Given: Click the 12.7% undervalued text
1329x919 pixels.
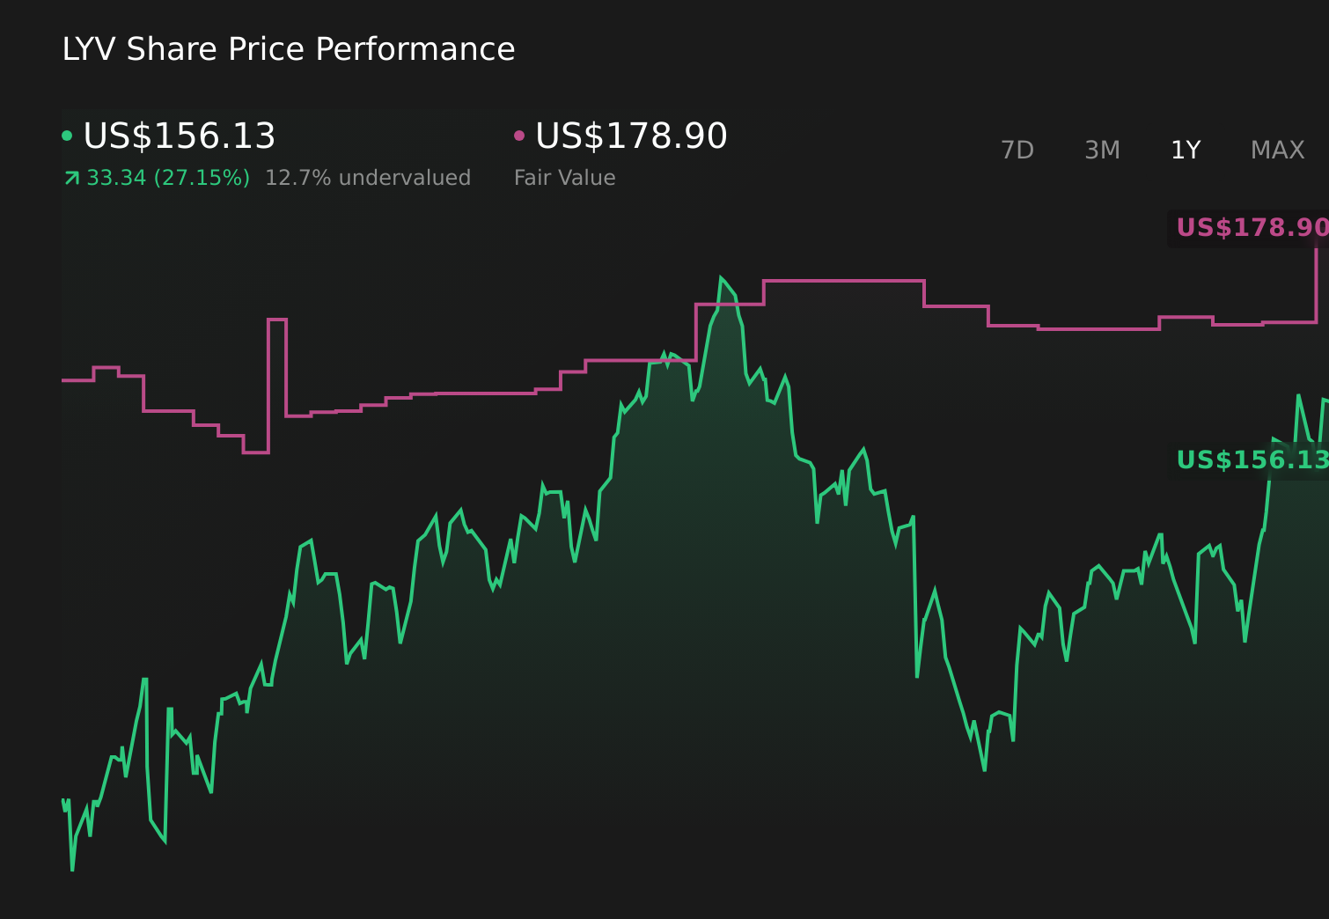Looking at the screenshot, I should pyautogui.click(x=369, y=177).
